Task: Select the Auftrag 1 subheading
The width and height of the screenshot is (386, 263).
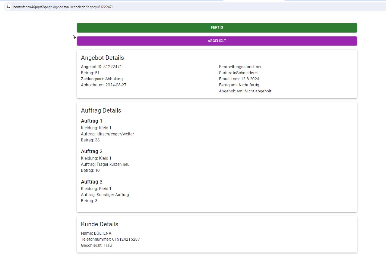Action: [x=91, y=121]
